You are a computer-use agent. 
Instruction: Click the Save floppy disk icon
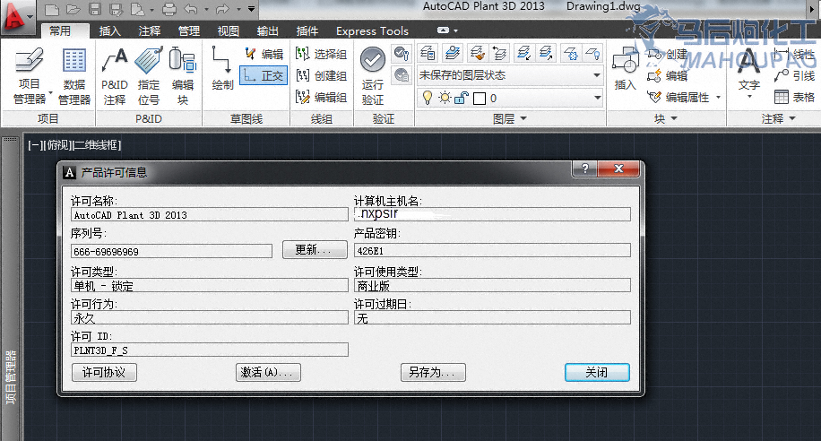(x=95, y=9)
